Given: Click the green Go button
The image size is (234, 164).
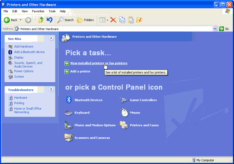Looking at the screenshot, I should click(224, 29).
